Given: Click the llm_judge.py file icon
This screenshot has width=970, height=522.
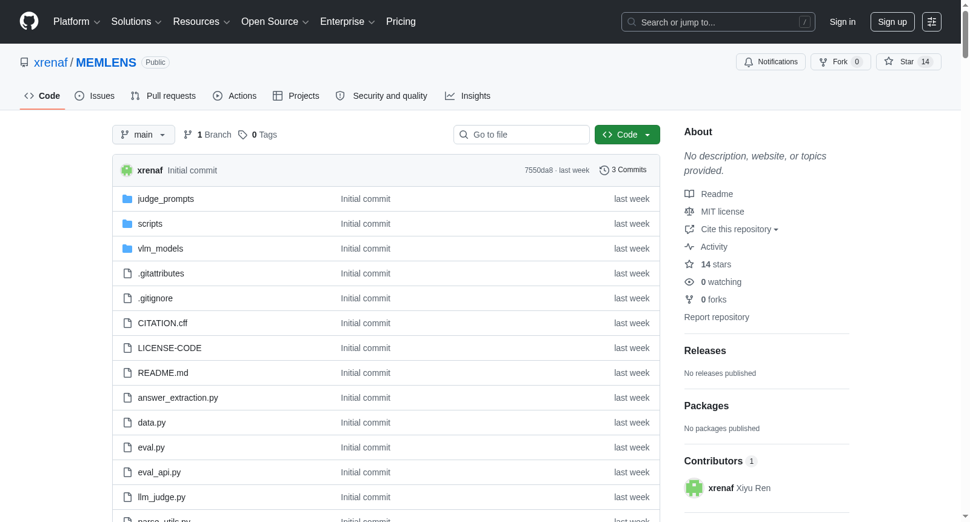Looking at the screenshot, I should (x=127, y=497).
